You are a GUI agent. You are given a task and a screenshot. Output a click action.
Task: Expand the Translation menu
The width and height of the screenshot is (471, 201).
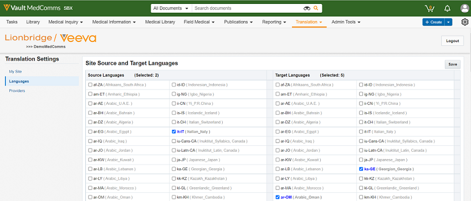click(x=309, y=22)
